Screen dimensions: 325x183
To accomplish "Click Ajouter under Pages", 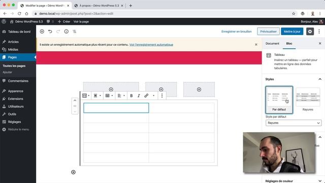I will [x=8, y=72].
